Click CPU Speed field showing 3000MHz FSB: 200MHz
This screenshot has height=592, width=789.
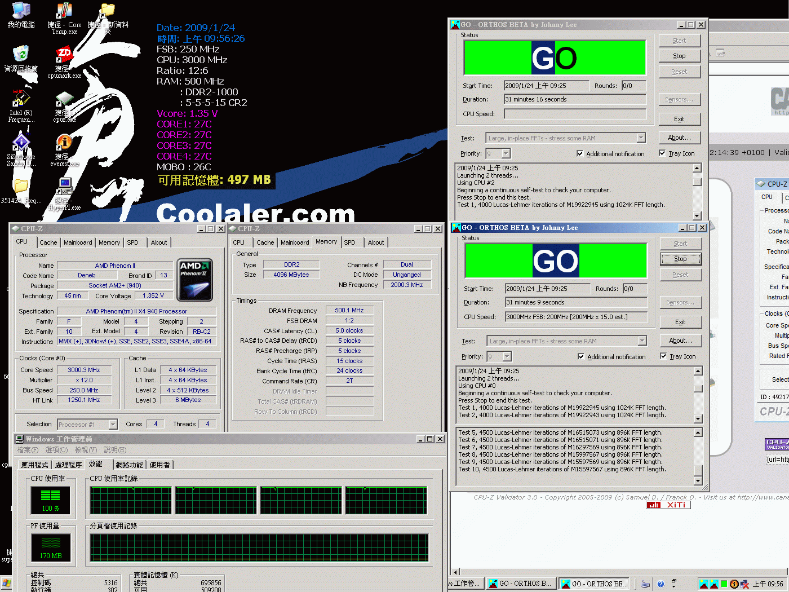coord(576,317)
